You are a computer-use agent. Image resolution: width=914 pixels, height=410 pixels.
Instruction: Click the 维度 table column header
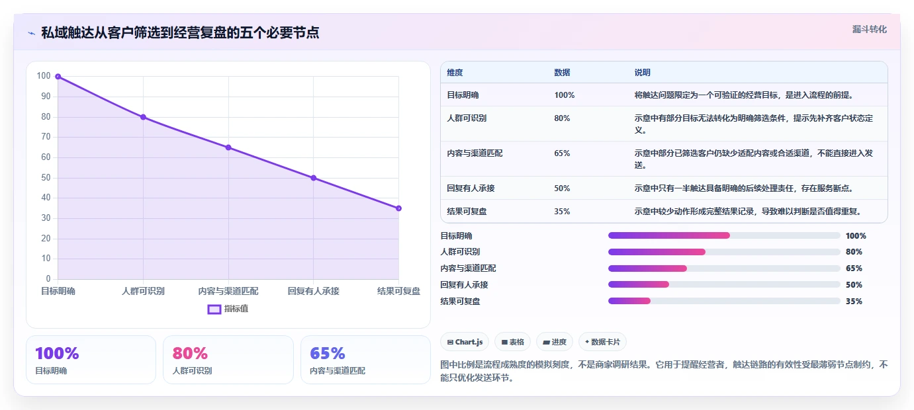tap(455, 73)
